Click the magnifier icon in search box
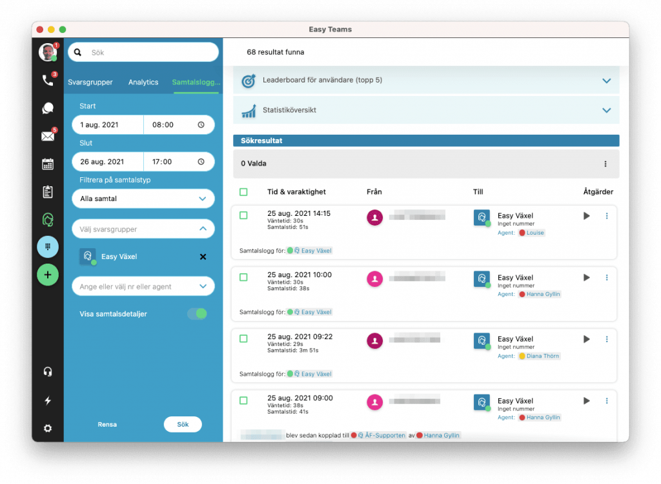661x484 pixels. tap(77, 52)
